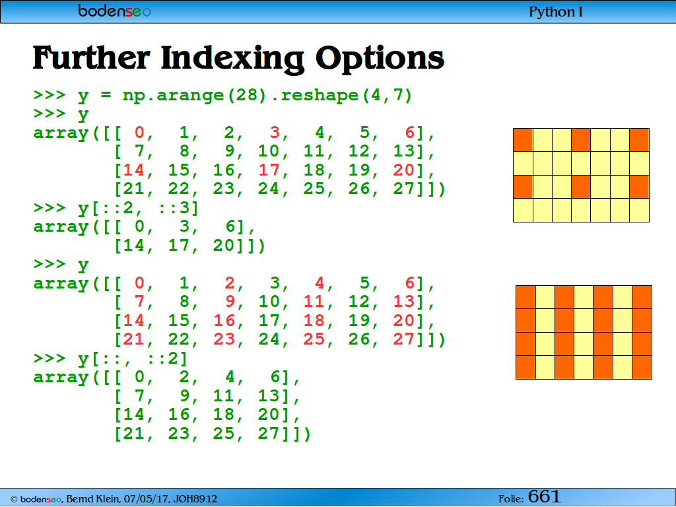Click the top-left orange cell in upper grid

click(523, 140)
